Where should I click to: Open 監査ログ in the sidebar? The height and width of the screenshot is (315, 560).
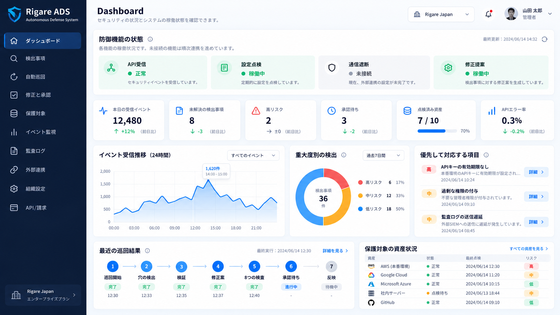43,151
